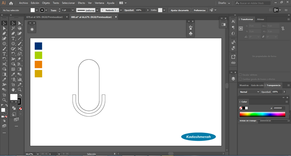The height and width of the screenshot is (156, 291).
Task: Open the Efecto menu
Action: pyautogui.click(x=81, y=3)
